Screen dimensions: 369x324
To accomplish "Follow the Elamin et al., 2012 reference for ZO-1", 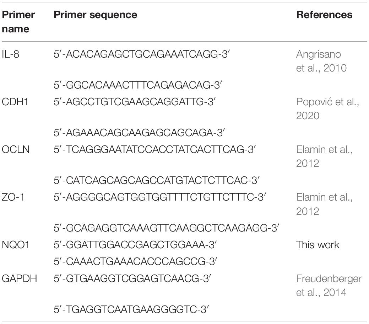I will pos(324,204).
